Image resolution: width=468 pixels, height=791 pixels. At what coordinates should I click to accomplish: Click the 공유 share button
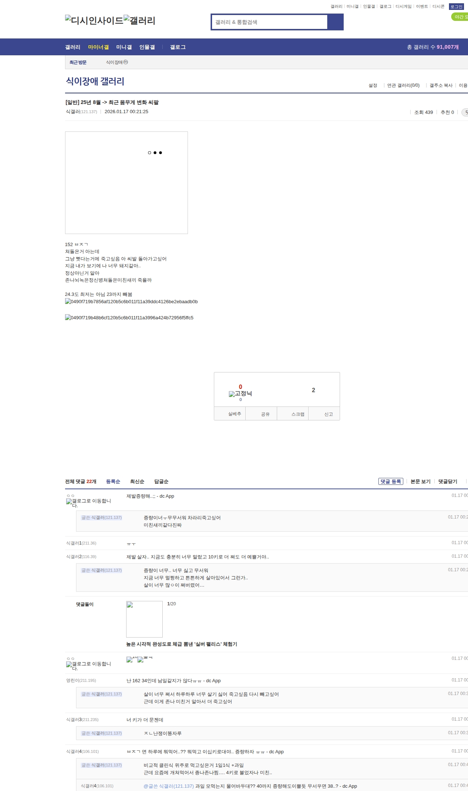pyautogui.click(x=261, y=414)
